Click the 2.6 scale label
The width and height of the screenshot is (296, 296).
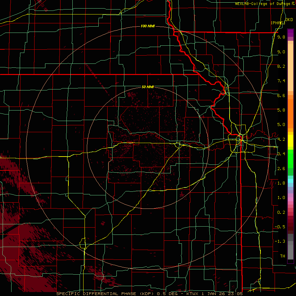tap(281, 169)
